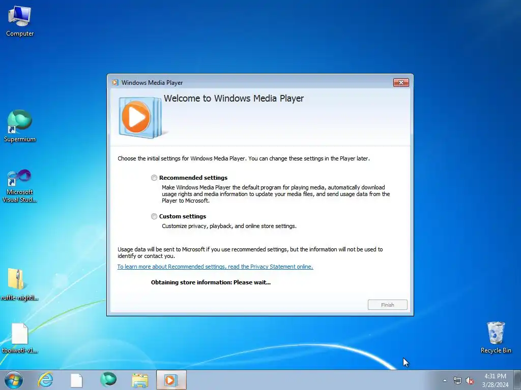The image size is (521, 390).
Task: Select the Custom settings radio button
Action: (154, 216)
